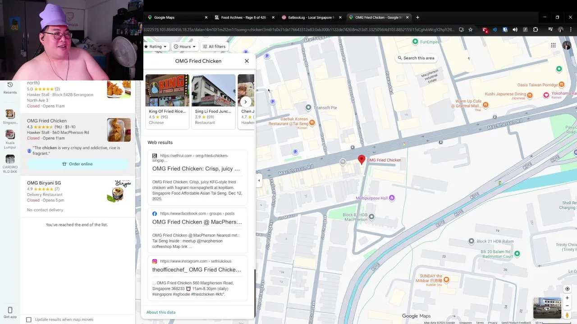The width and height of the screenshot is (577, 324).
Task: Click the address bar URL
Action: pos(299,30)
